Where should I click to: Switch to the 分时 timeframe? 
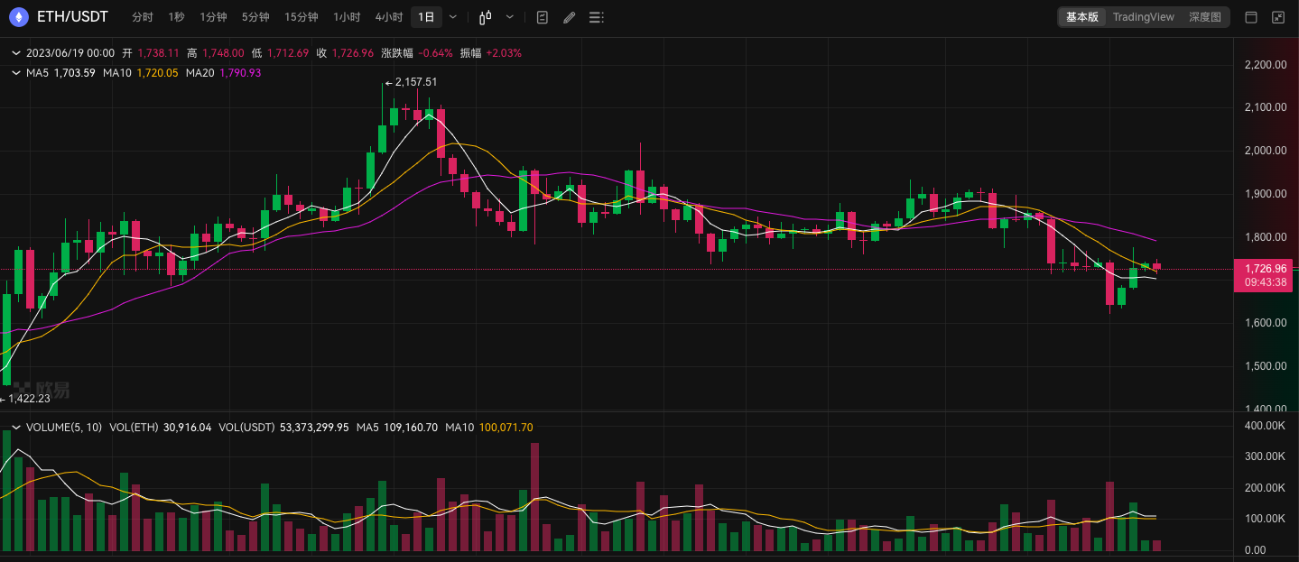point(143,17)
